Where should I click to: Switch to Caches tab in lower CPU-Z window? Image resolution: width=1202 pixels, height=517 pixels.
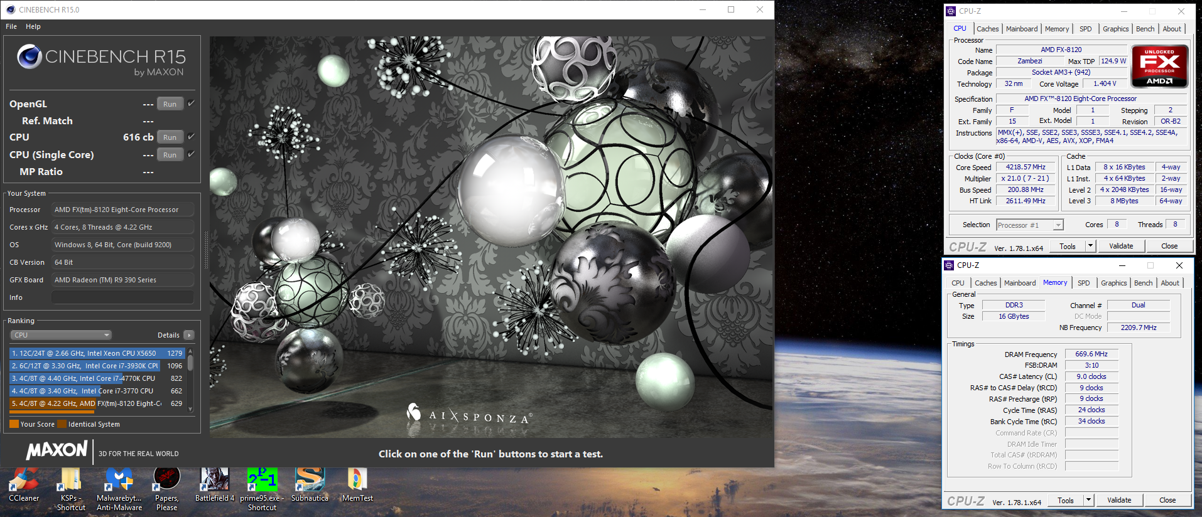click(x=985, y=283)
